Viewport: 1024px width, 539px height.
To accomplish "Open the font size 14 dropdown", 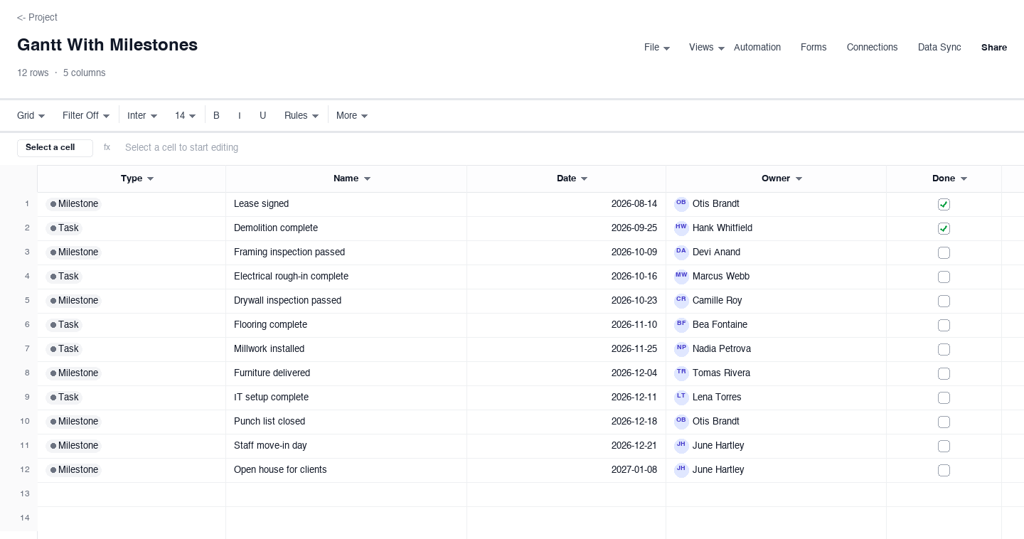I will pos(186,116).
